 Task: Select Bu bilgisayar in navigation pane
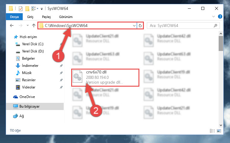[x=35, y=106]
